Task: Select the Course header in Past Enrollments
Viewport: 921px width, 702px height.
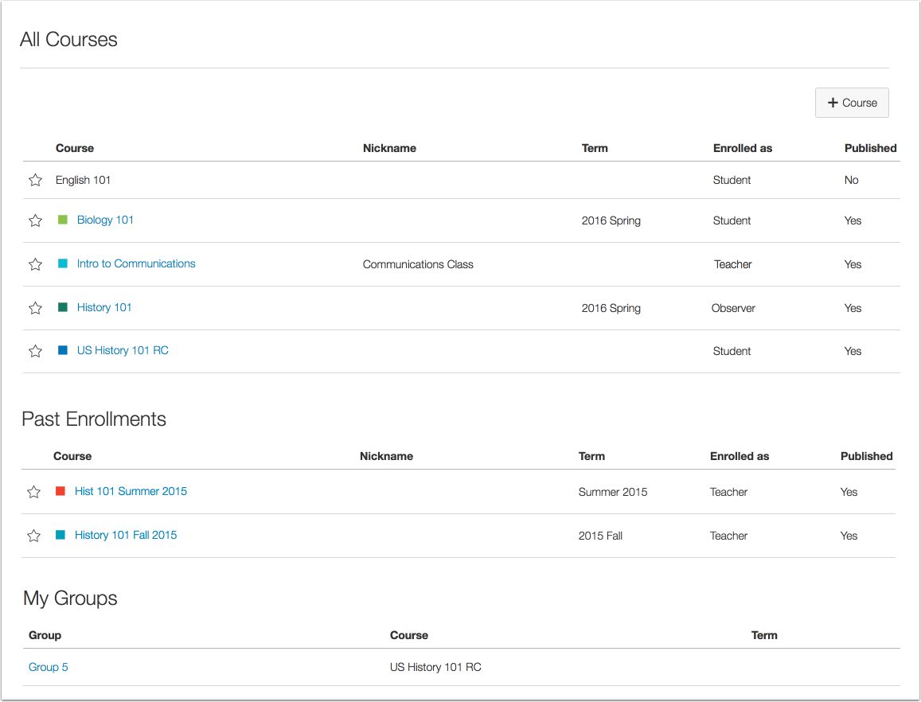Action: (72, 456)
